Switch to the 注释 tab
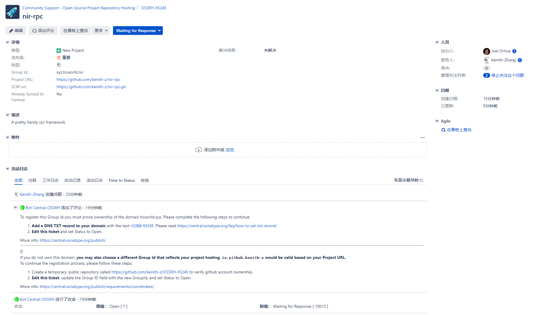 (32, 180)
